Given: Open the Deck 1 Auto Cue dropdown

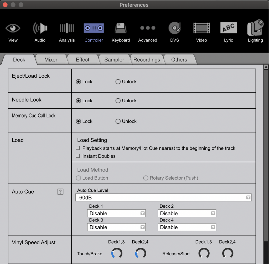Looking at the screenshot, I should coord(116,213).
